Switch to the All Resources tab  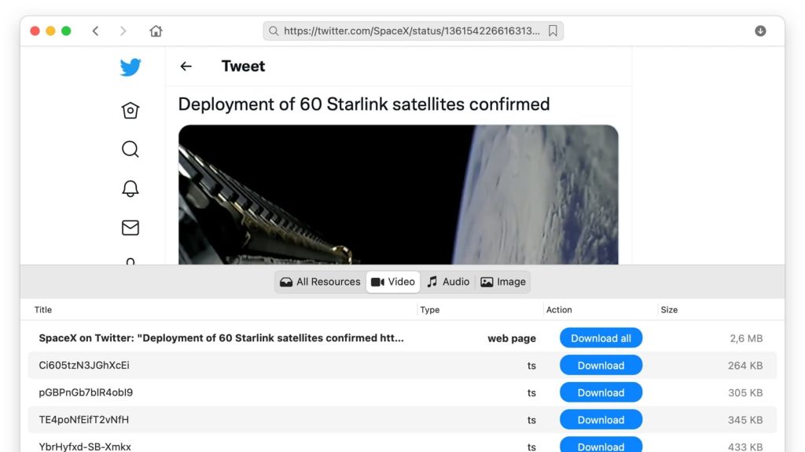[321, 282]
